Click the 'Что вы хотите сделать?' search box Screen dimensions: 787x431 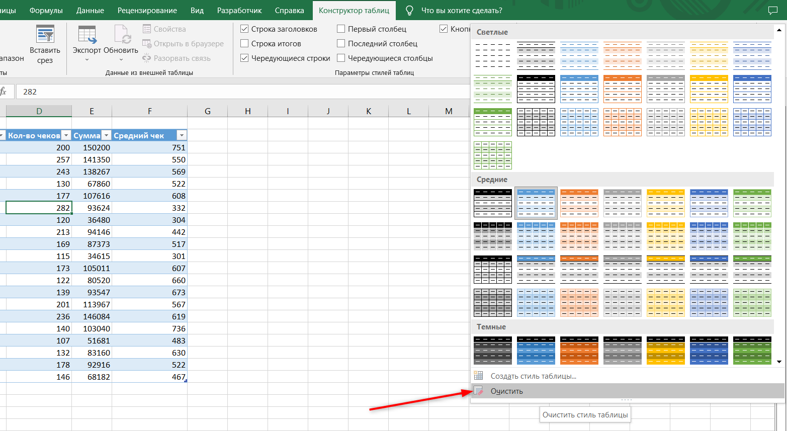coord(462,10)
